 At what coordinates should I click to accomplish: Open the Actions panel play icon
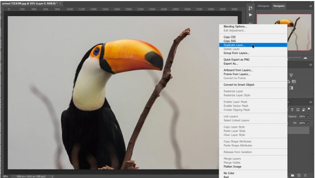250,15
